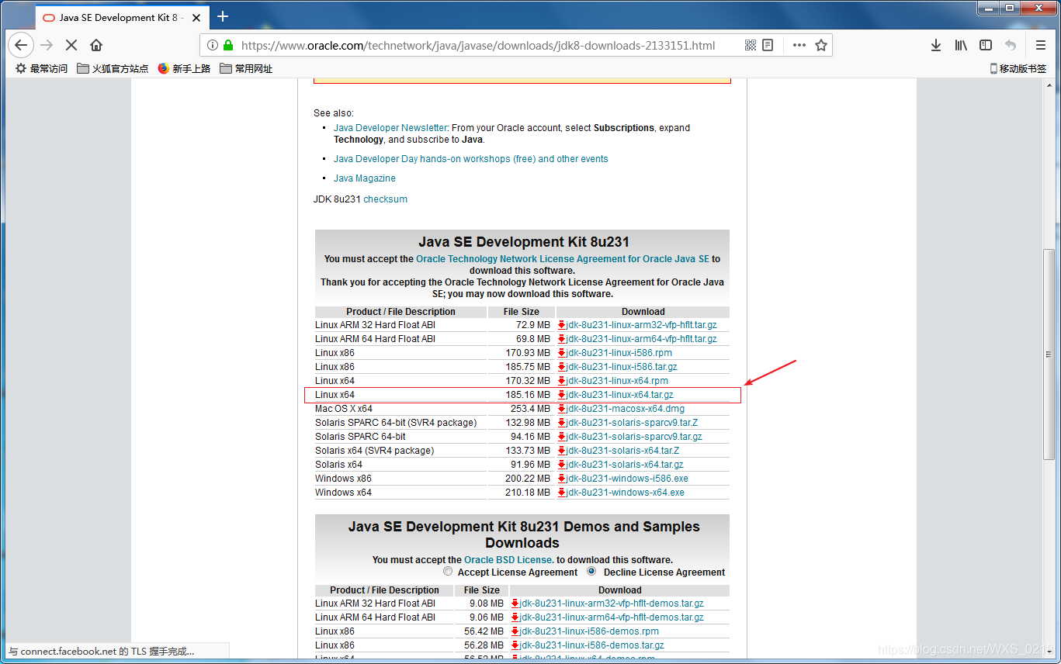Download jdk-8u231-linux-i586.rpm
This screenshot has height=664, width=1061.
[619, 353]
